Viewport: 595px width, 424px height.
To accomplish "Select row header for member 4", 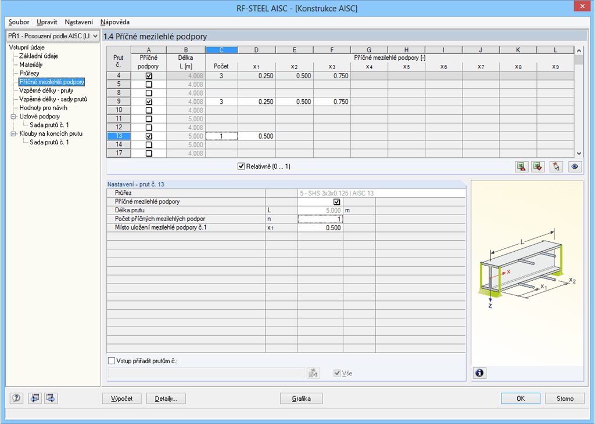I will [119, 76].
